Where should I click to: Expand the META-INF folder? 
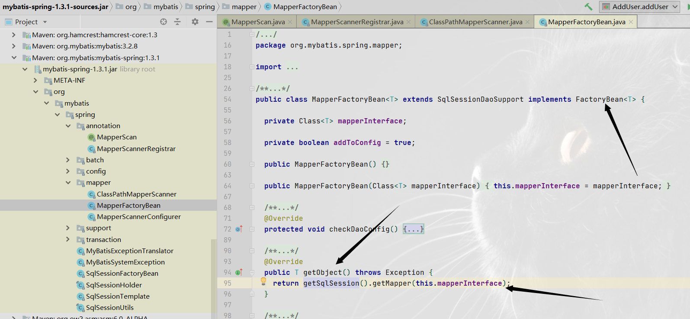tap(35, 80)
